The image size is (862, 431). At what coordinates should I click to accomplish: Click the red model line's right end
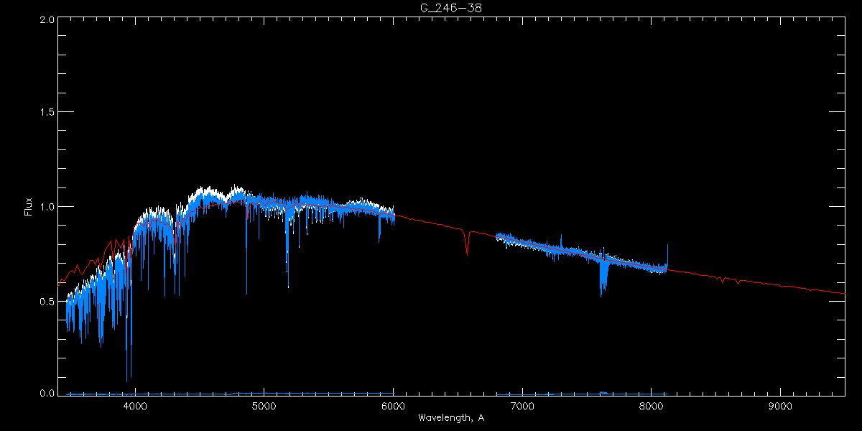click(843, 293)
